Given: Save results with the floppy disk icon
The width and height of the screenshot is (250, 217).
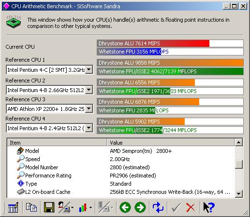Looking at the screenshot, I should tap(49, 207).
